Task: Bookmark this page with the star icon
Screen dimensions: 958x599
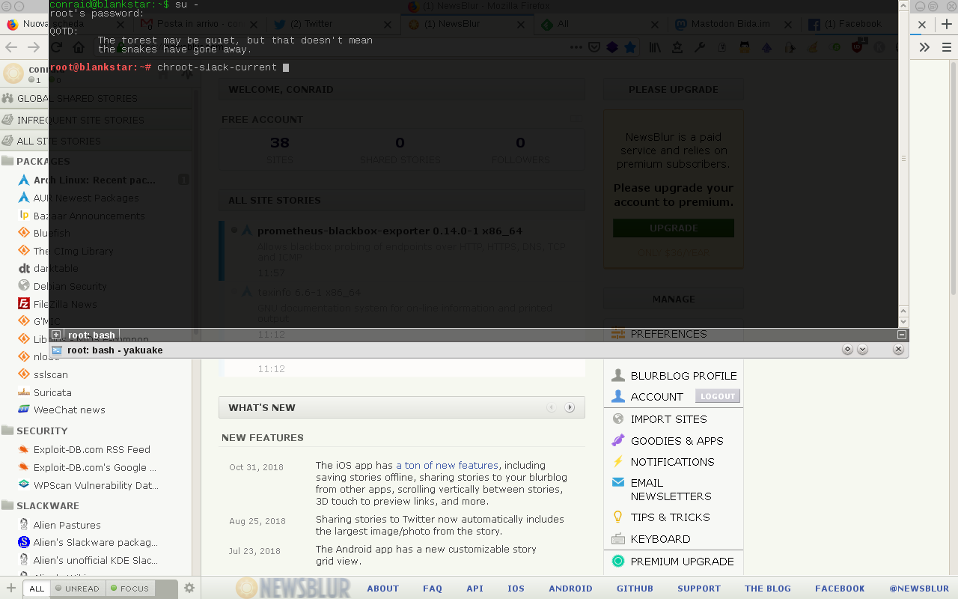Action: pyautogui.click(x=630, y=47)
